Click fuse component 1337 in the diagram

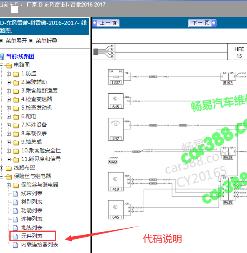pos(116,77)
